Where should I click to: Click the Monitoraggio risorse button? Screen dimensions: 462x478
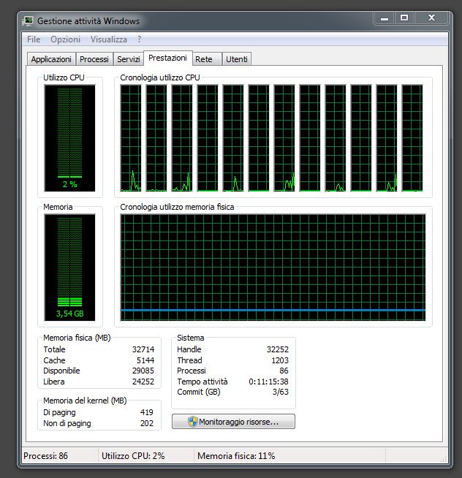coord(233,422)
